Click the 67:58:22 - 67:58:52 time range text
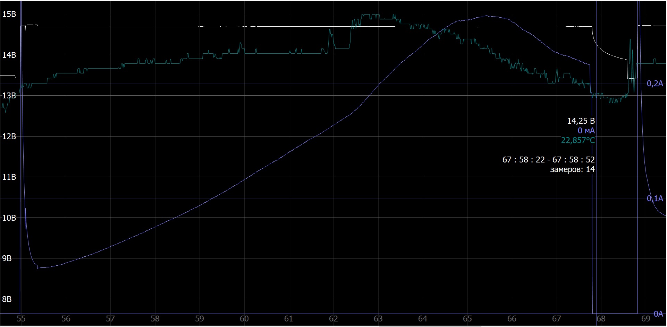This screenshot has height=327, width=667. click(548, 160)
